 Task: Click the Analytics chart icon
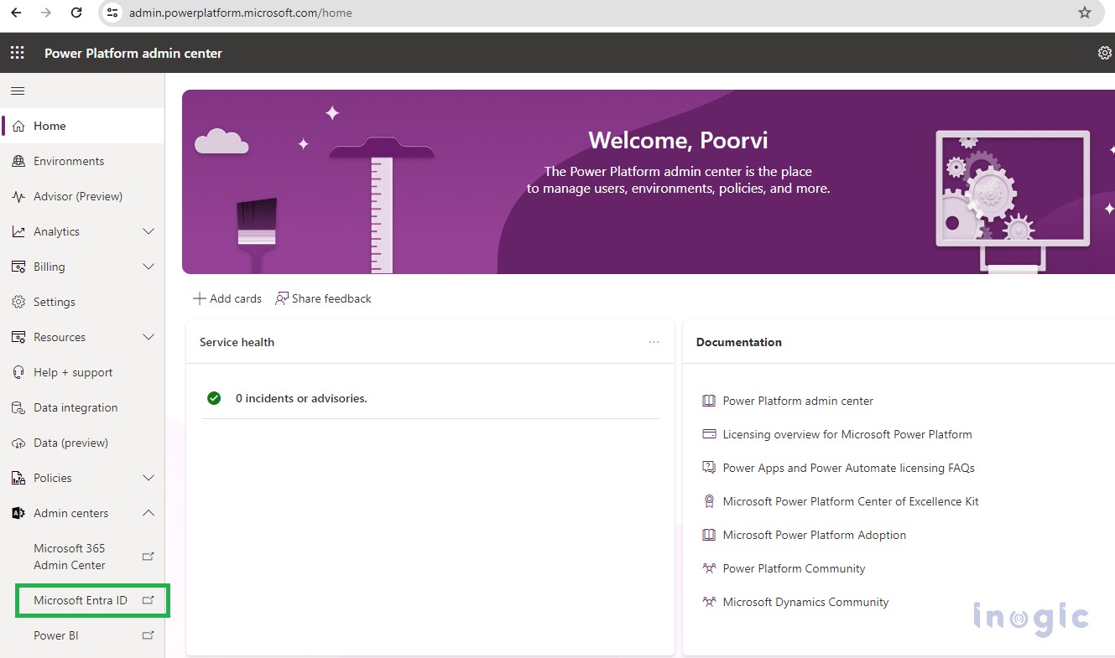(18, 231)
